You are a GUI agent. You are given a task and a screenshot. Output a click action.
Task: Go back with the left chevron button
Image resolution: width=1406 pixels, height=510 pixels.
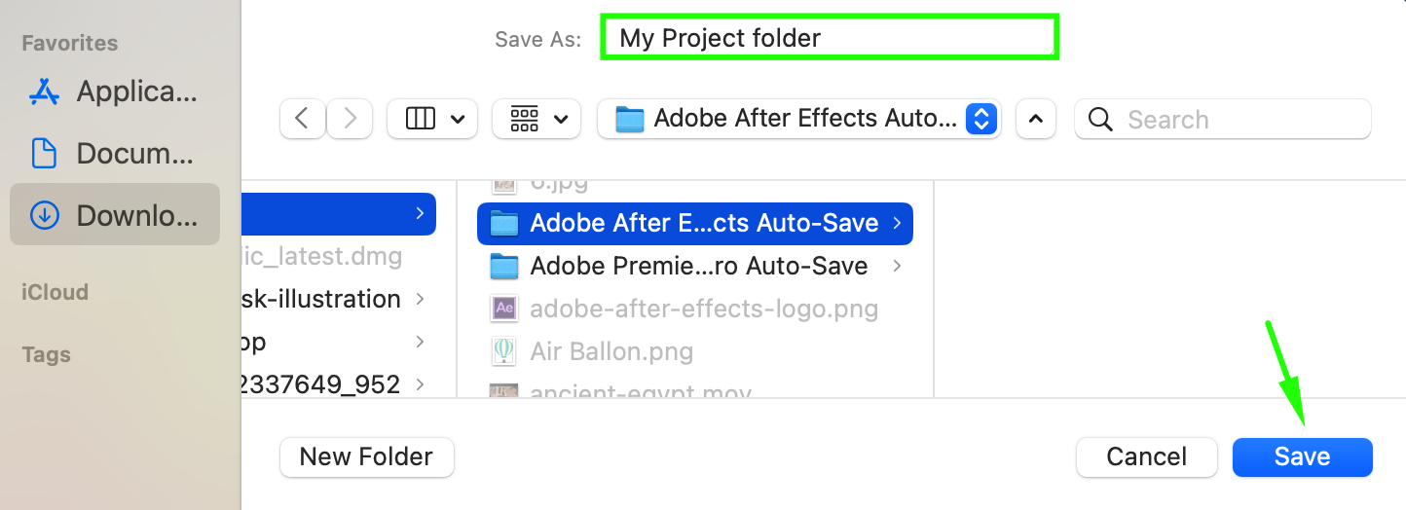pyautogui.click(x=302, y=119)
